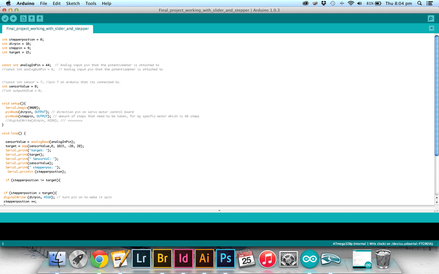Viewport: 439px width, 274px height.
Task: Create a new sketch with New icon
Action: 23,18
